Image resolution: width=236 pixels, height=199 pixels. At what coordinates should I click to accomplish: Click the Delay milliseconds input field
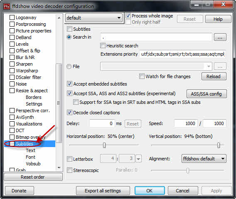click(102, 123)
